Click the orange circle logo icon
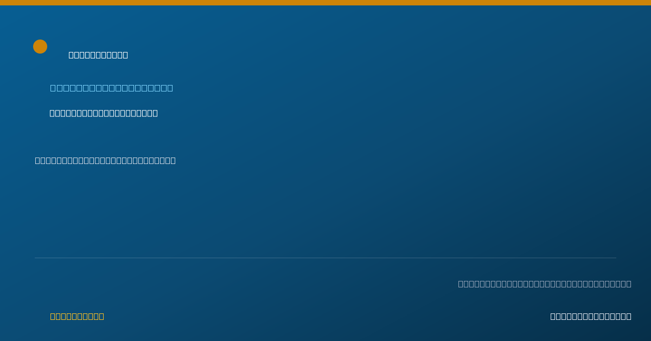The height and width of the screenshot is (341, 651). [x=40, y=47]
